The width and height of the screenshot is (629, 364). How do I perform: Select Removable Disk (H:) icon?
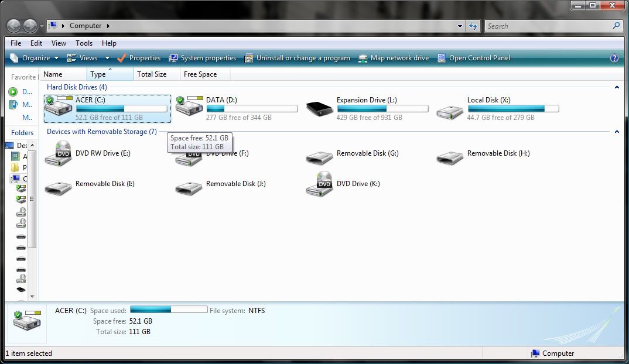(450, 157)
